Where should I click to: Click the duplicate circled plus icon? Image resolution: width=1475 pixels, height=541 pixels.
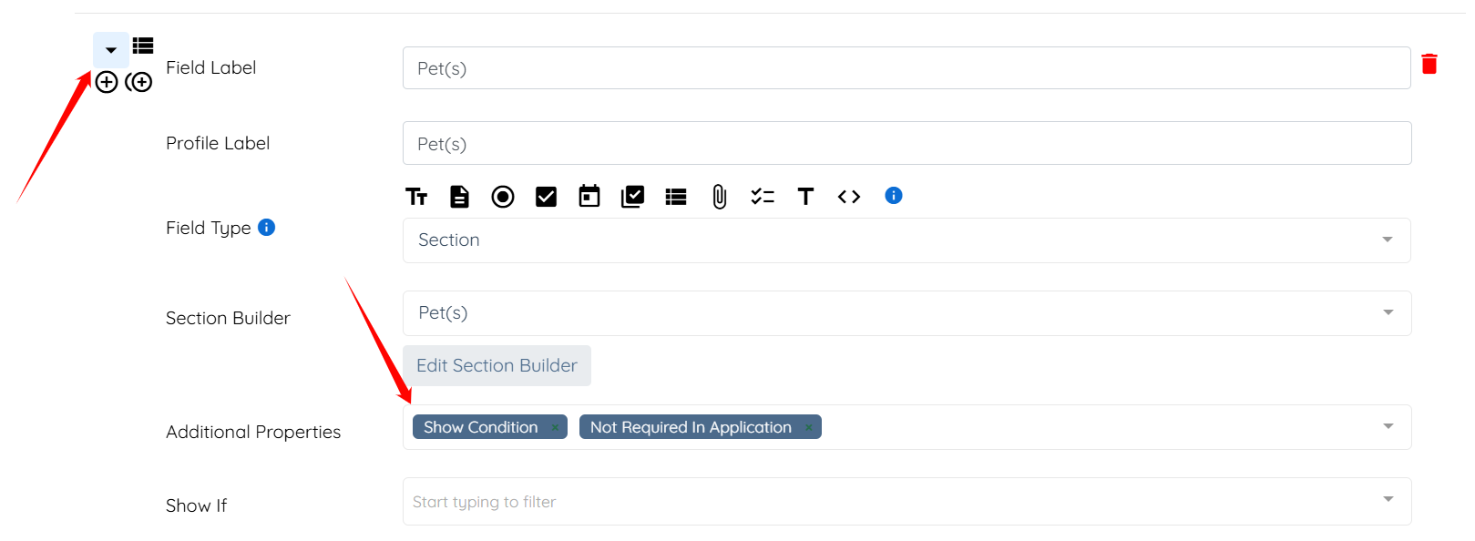pos(139,83)
